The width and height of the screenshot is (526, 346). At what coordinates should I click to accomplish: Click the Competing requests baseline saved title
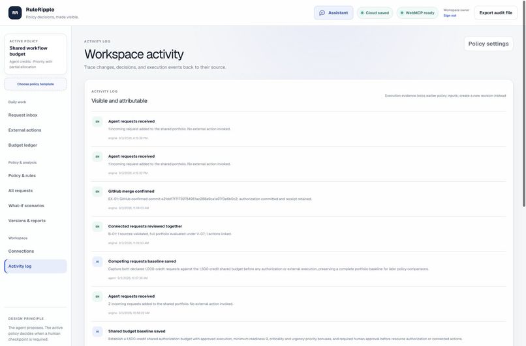(142, 261)
